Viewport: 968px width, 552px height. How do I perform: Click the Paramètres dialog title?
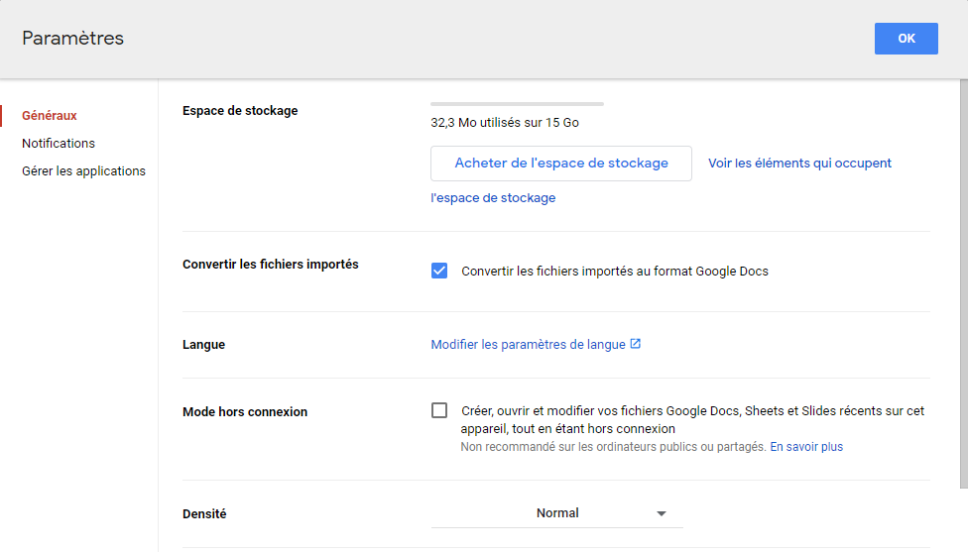click(73, 39)
